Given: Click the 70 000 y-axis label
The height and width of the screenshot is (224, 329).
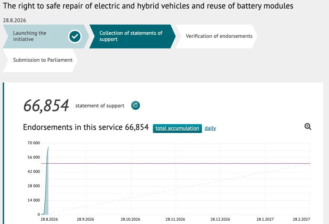Looking at the screenshot, I should (34, 143).
